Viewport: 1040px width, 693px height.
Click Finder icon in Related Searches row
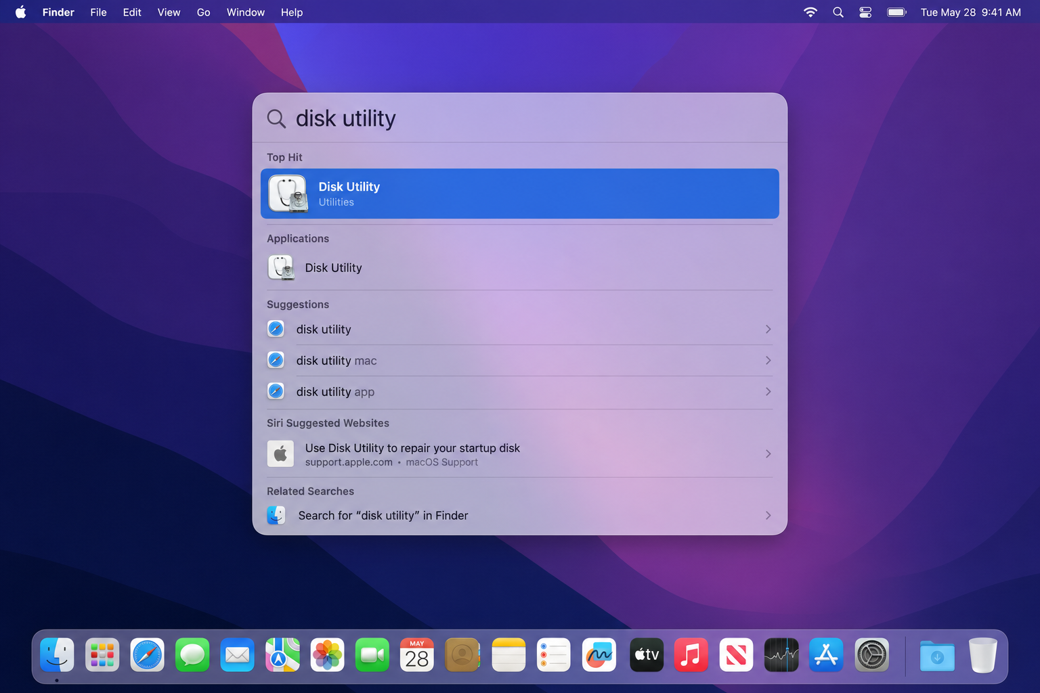click(276, 515)
